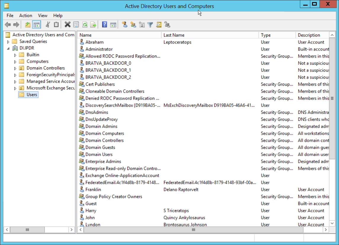Click the Filter funnel toolbar icon

click(x=150, y=25)
